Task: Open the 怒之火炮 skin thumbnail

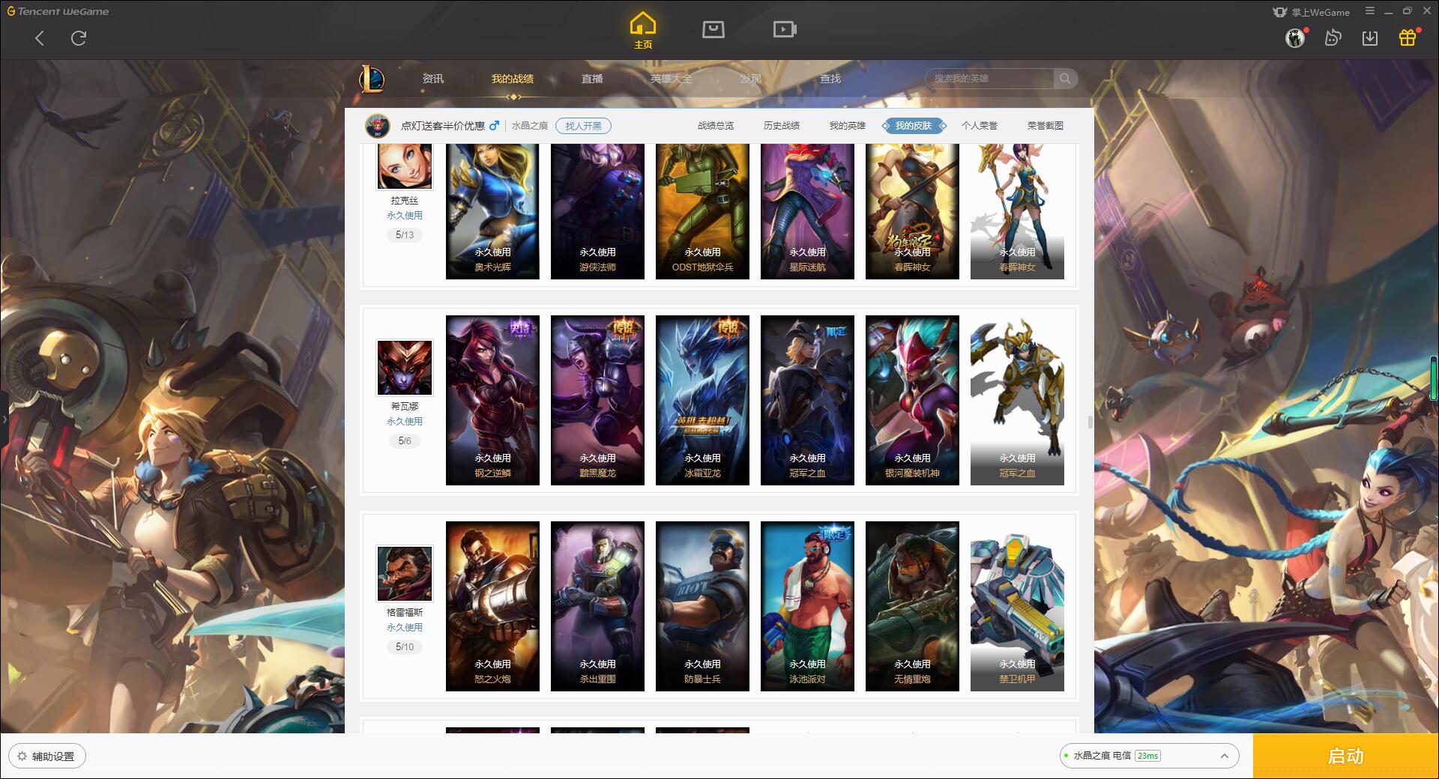Action: coord(492,606)
